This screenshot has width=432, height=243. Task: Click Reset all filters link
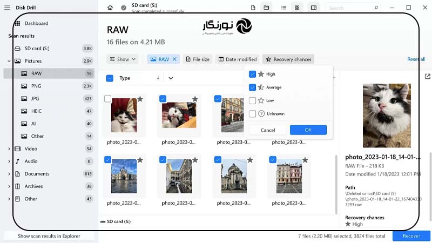(x=416, y=59)
